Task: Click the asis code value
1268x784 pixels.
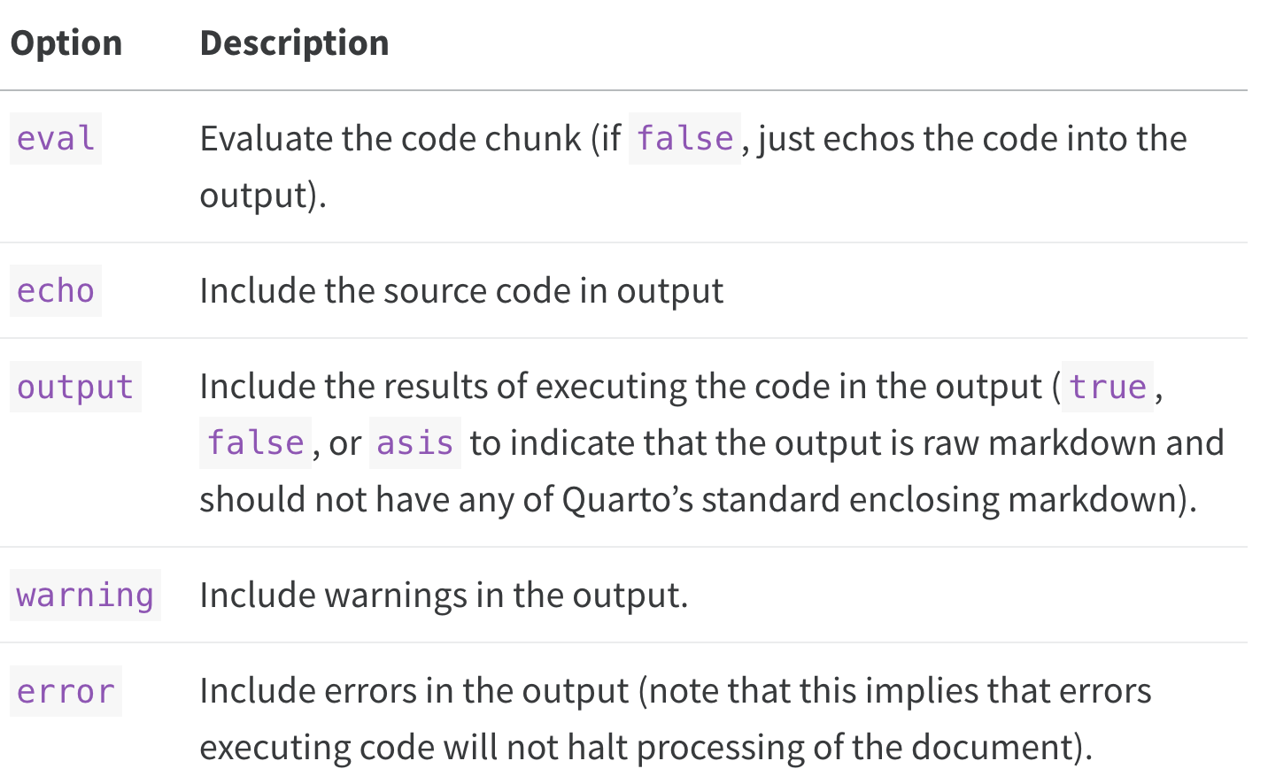Action: point(414,442)
